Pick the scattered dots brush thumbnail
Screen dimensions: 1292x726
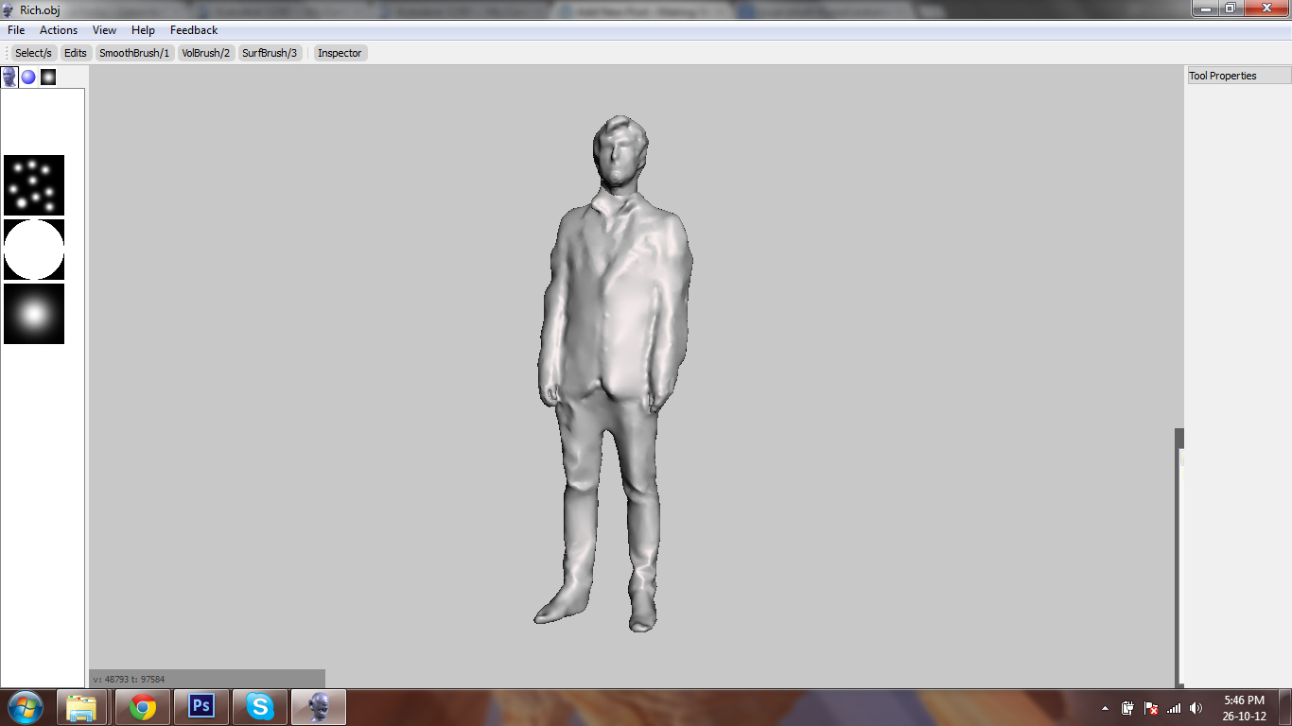coord(34,185)
